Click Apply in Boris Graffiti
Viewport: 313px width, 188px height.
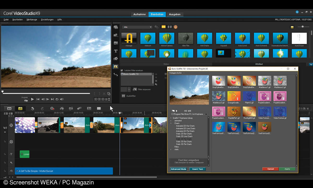(287, 169)
